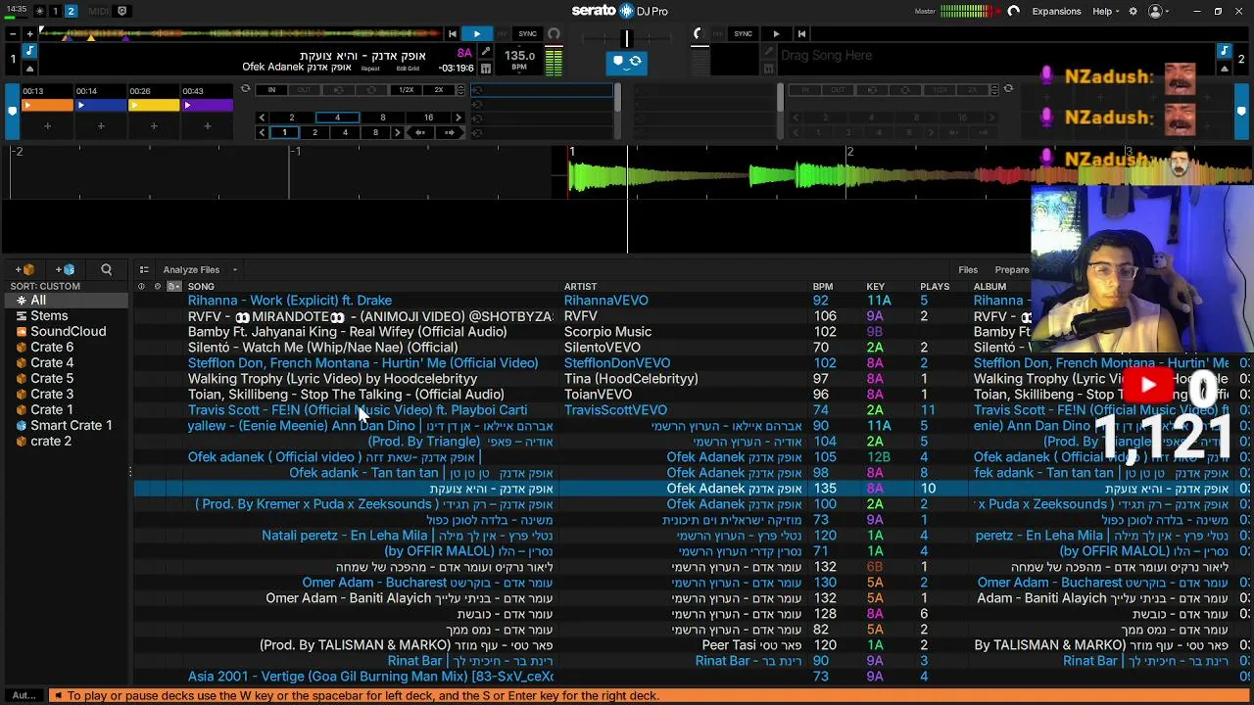Turn on SYNC for deck 1
Screen dimensions: 1254x705
(527, 34)
